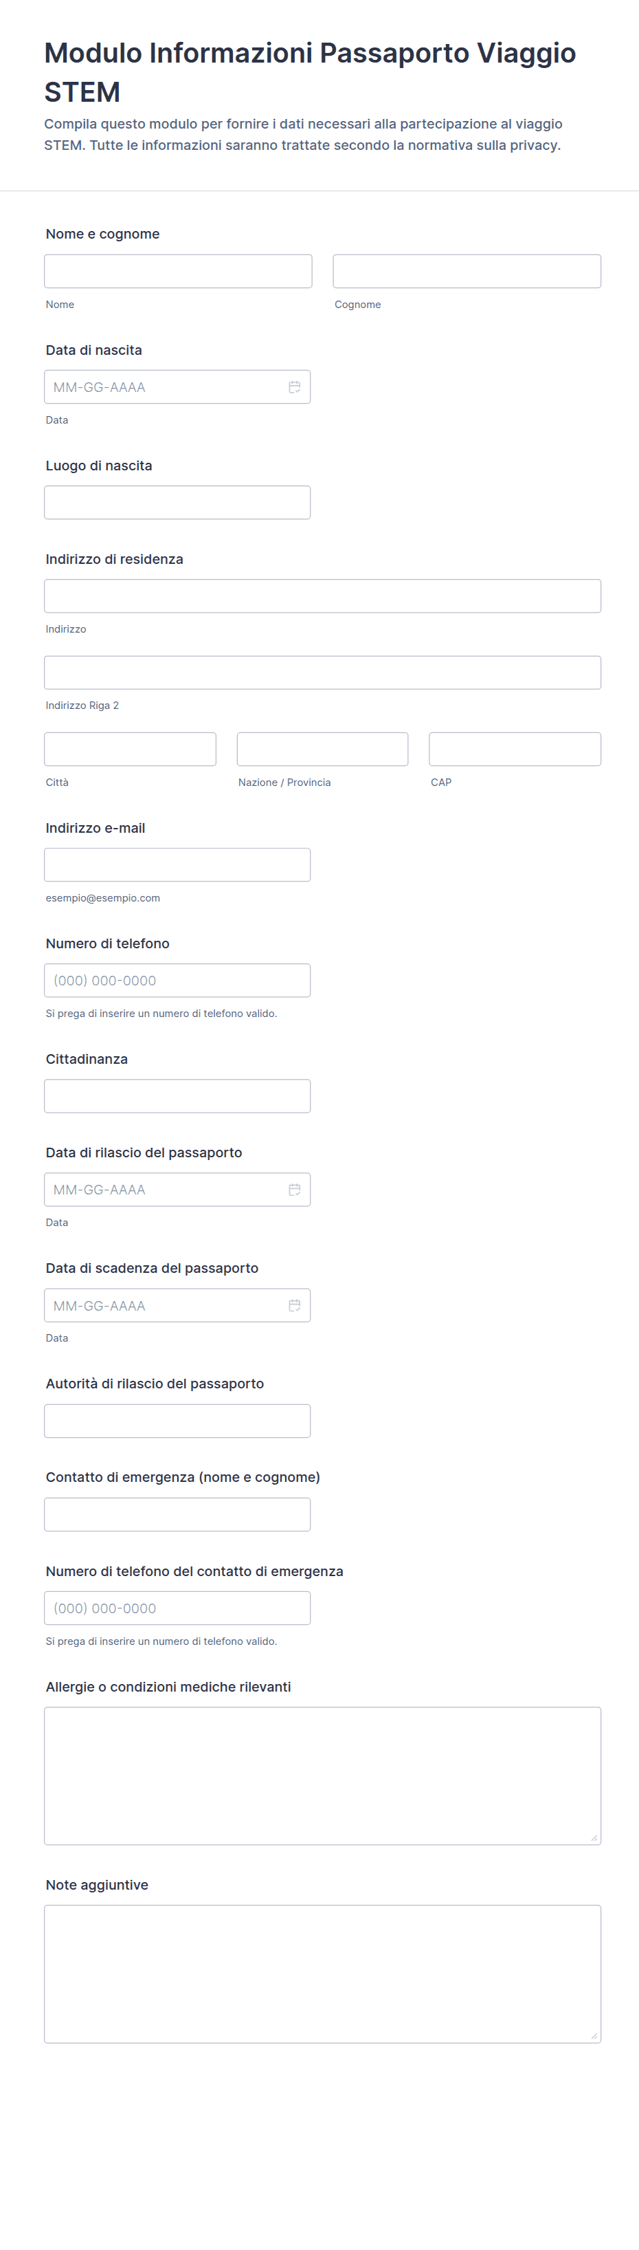Select the Cittadinanza input field
The image size is (639, 2250).
pos(177,1096)
